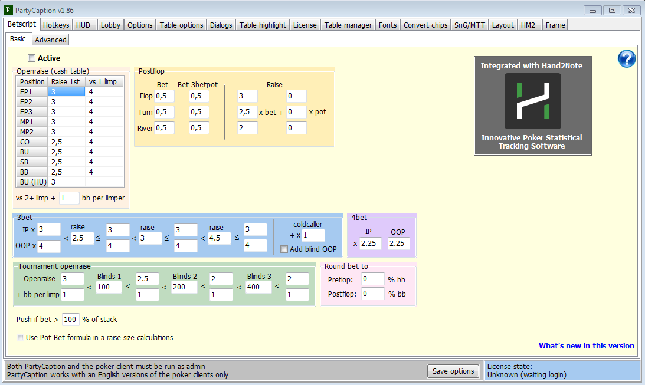645x385 pixels.
Task: Edit 4bet OOP field
Action: [x=398, y=243]
